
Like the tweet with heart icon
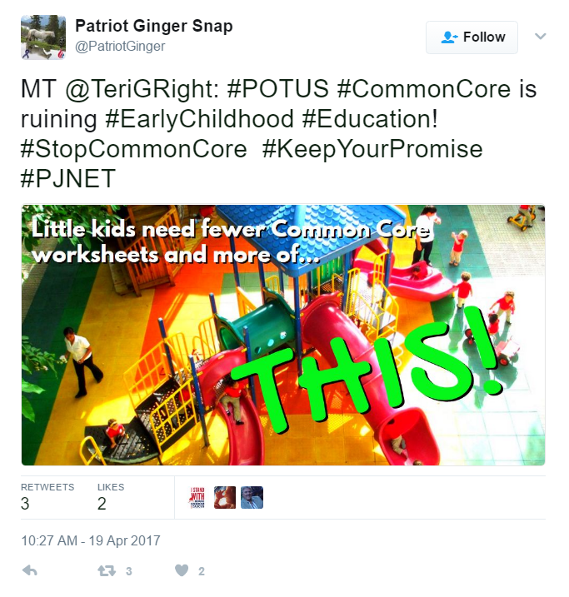[182, 570]
